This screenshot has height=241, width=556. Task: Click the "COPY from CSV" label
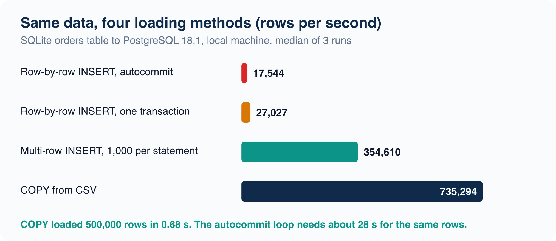(58, 190)
